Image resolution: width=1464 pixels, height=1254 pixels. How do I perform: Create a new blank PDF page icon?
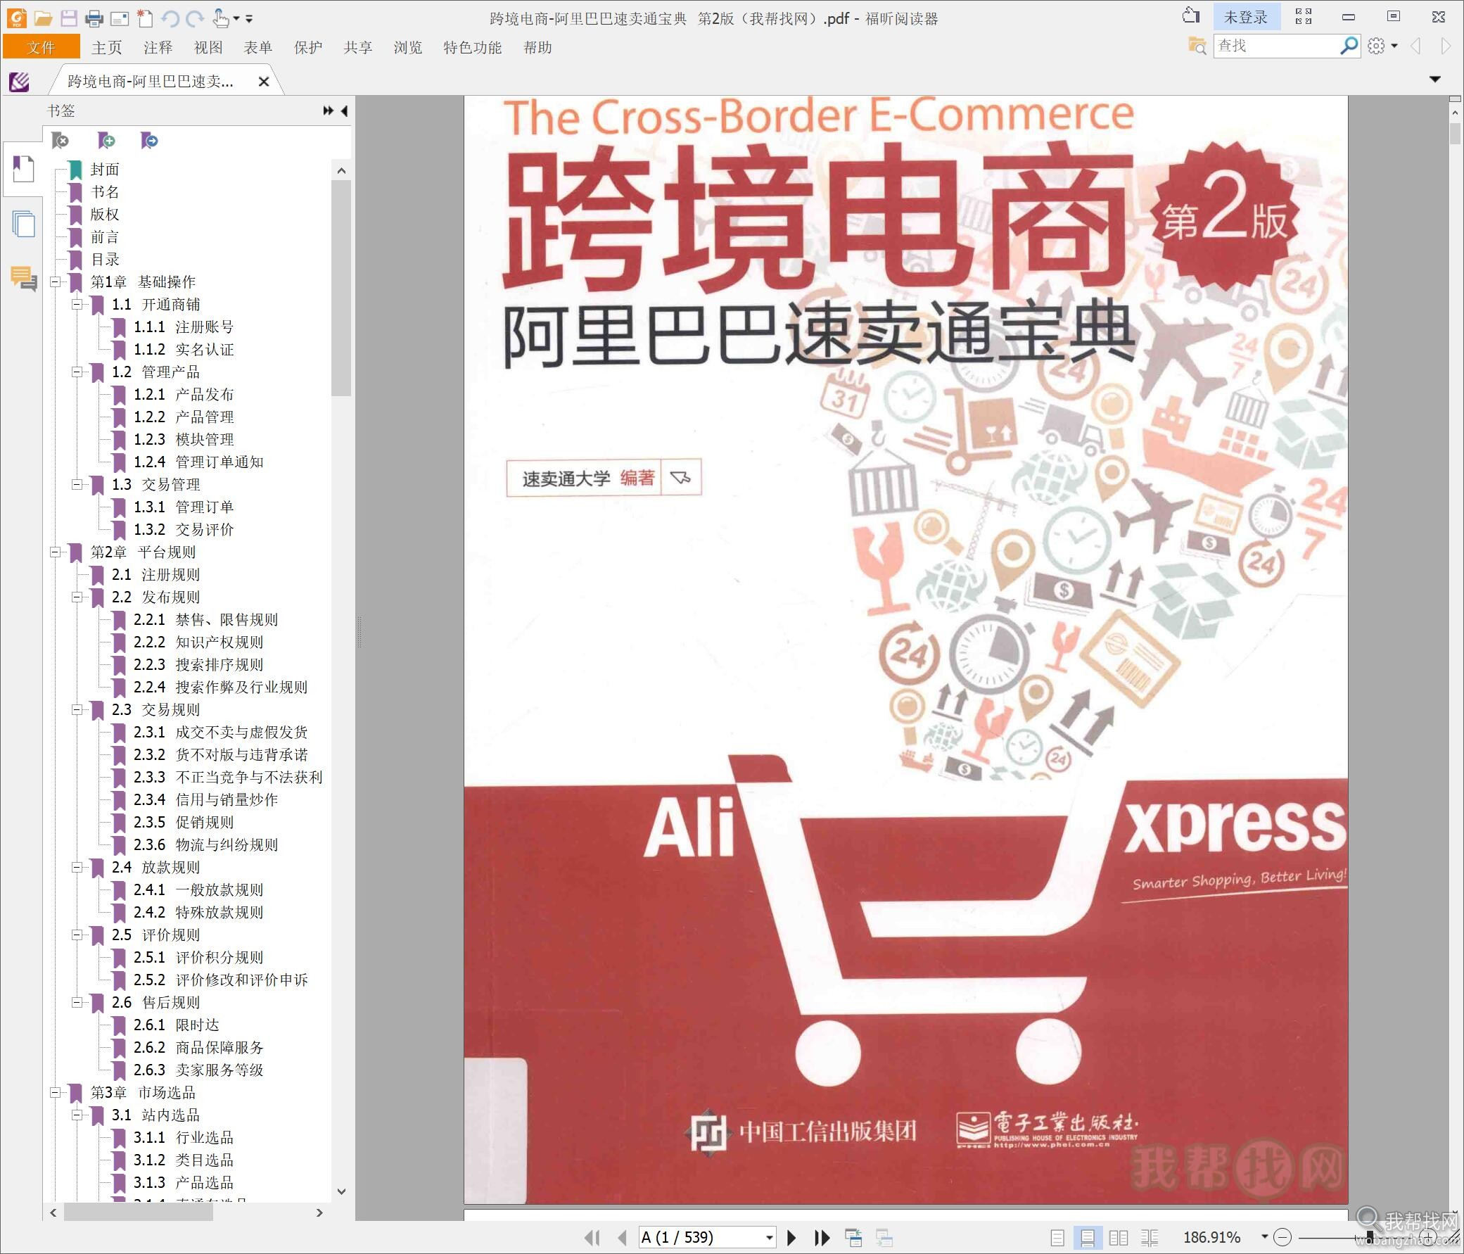coord(144,18)
